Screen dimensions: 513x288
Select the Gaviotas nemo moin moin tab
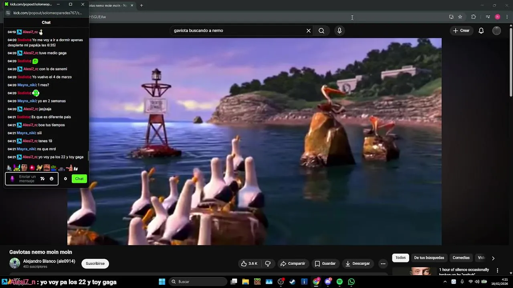108,5
